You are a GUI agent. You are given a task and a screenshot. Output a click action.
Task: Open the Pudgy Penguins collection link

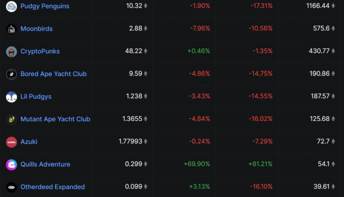(x=45, y=6)
